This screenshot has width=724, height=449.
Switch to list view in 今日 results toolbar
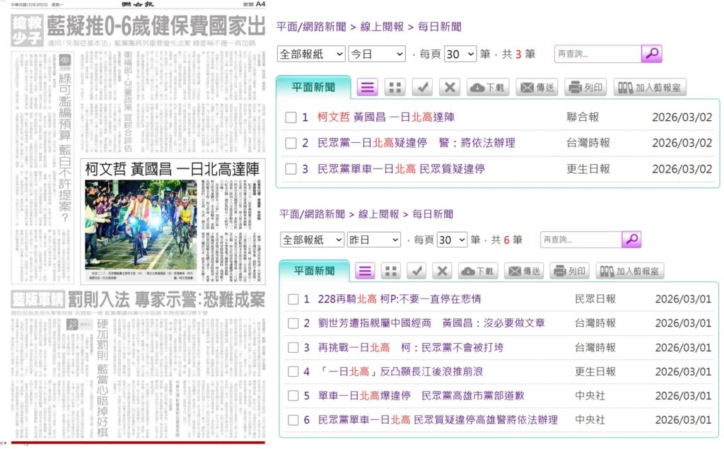[x=366, y=88]
